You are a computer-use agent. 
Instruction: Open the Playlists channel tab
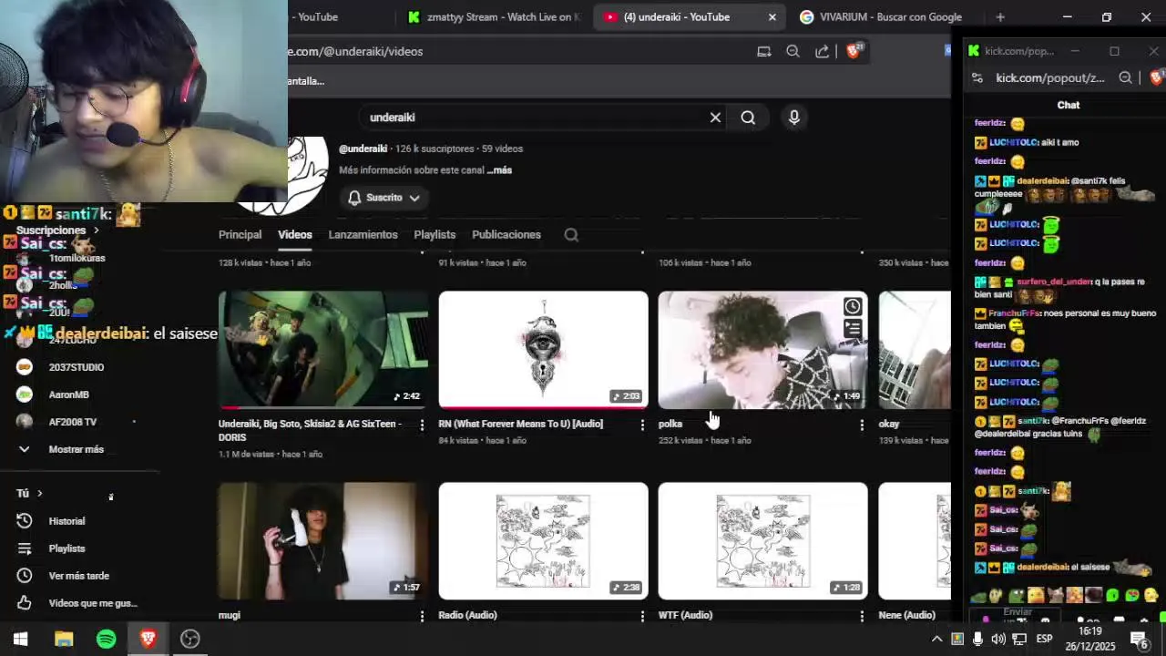click(435, 235)
